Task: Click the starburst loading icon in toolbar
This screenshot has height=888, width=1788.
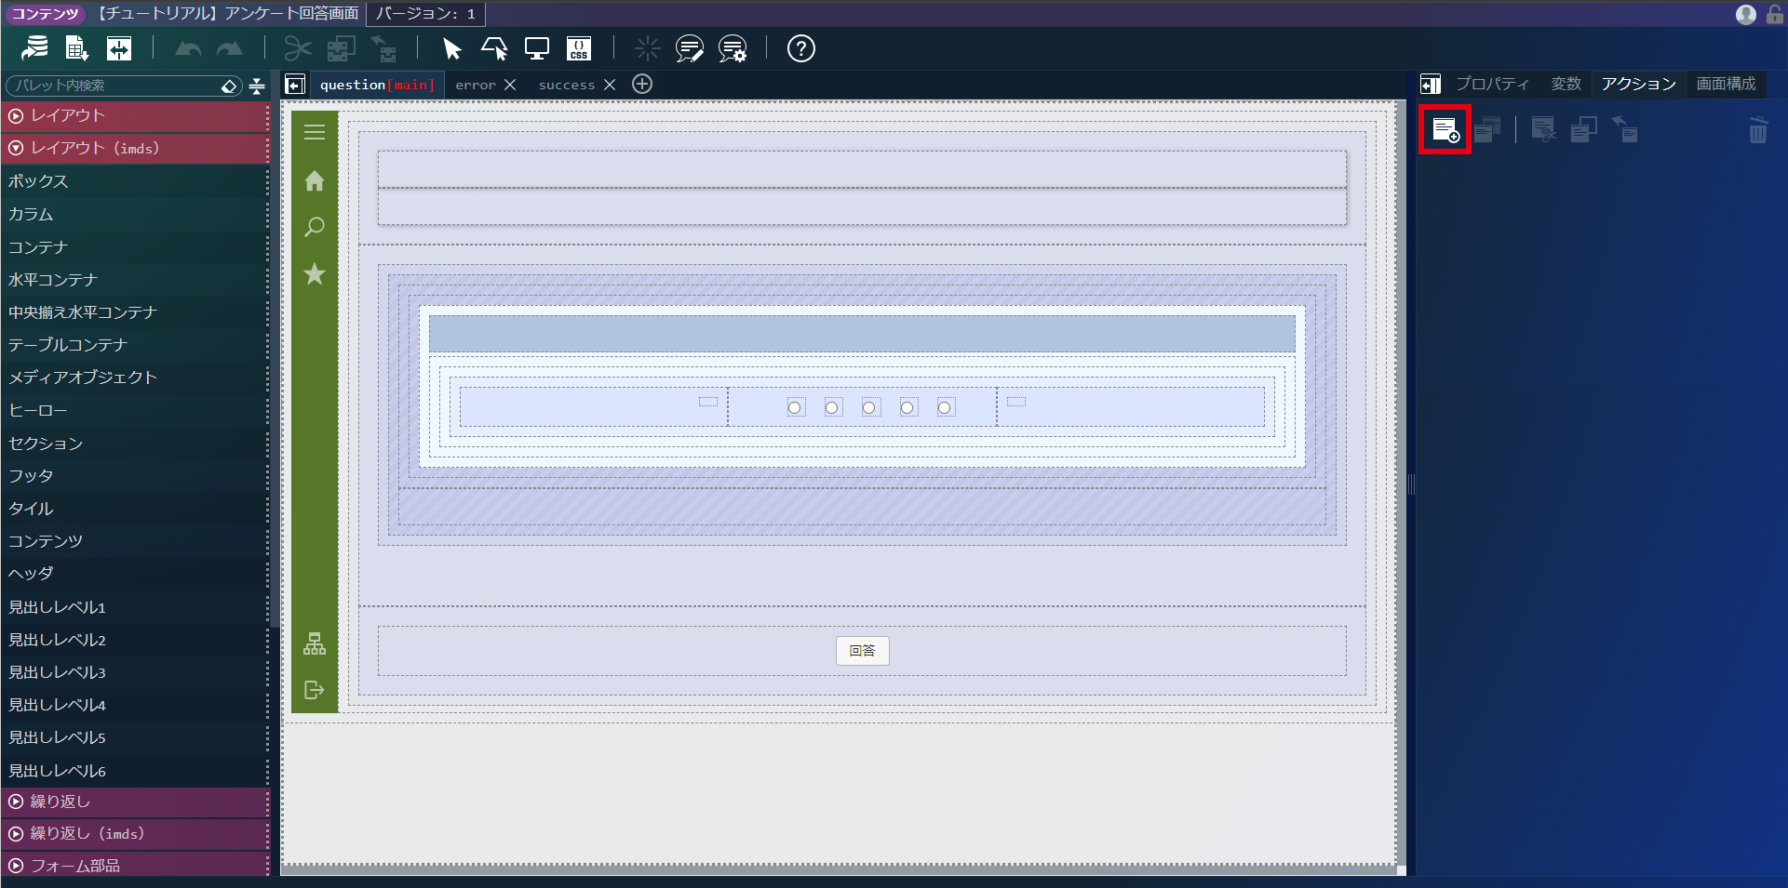Action: click(647, 48)
